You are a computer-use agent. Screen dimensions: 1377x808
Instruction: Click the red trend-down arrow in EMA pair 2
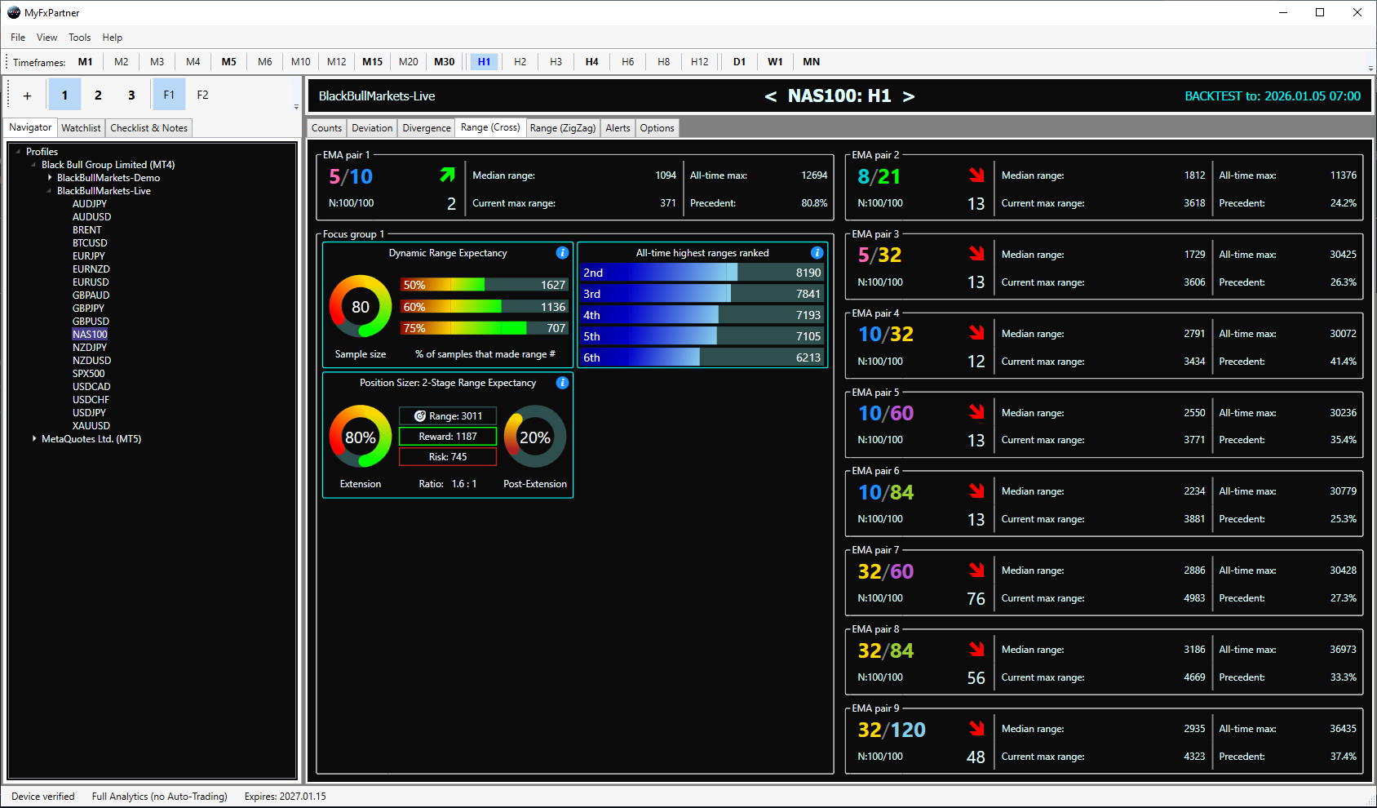coord(976,174)
